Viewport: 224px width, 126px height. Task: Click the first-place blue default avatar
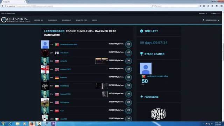(x=45, y=44)
